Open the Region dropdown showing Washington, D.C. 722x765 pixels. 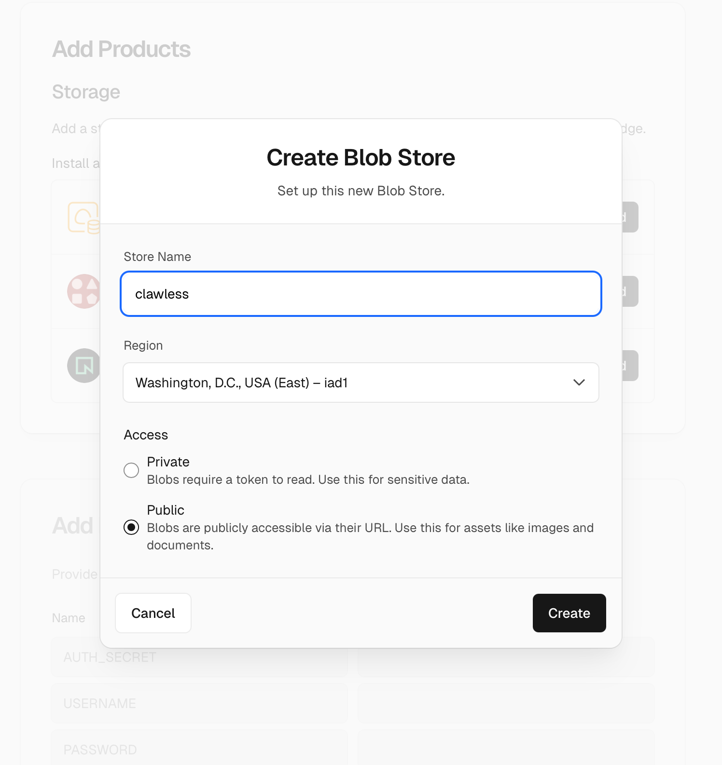click(x=361, y=382)
